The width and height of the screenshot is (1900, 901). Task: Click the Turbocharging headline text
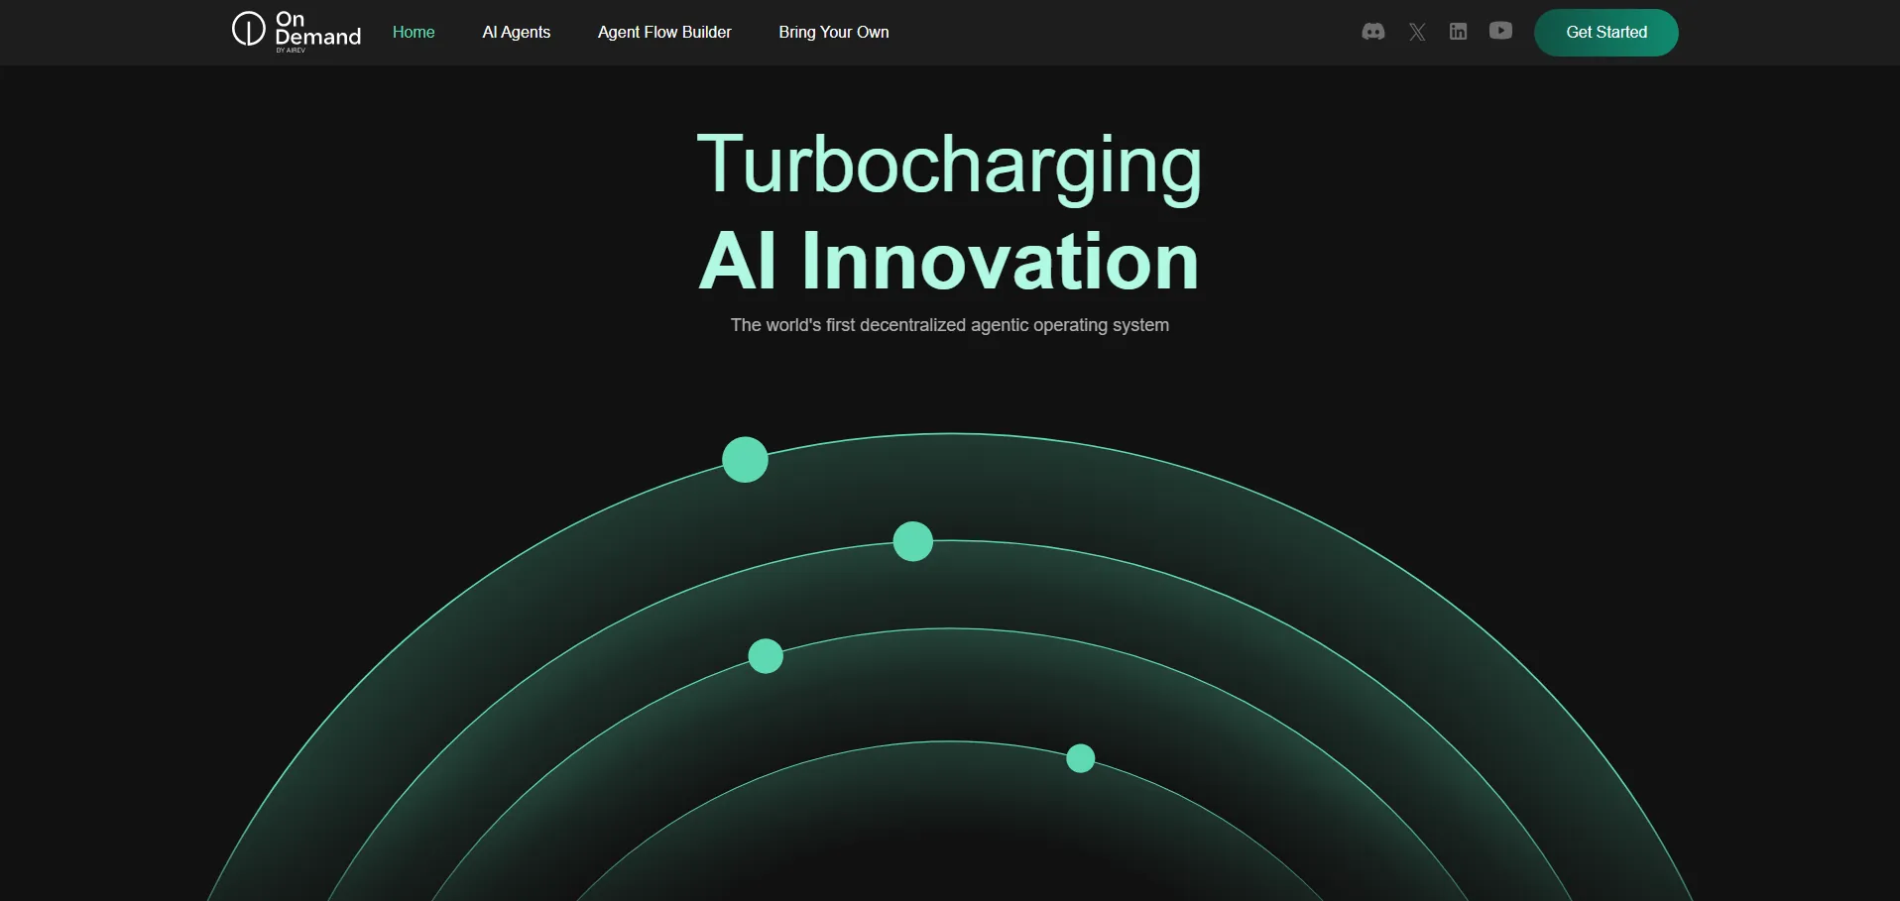[949, 165]
